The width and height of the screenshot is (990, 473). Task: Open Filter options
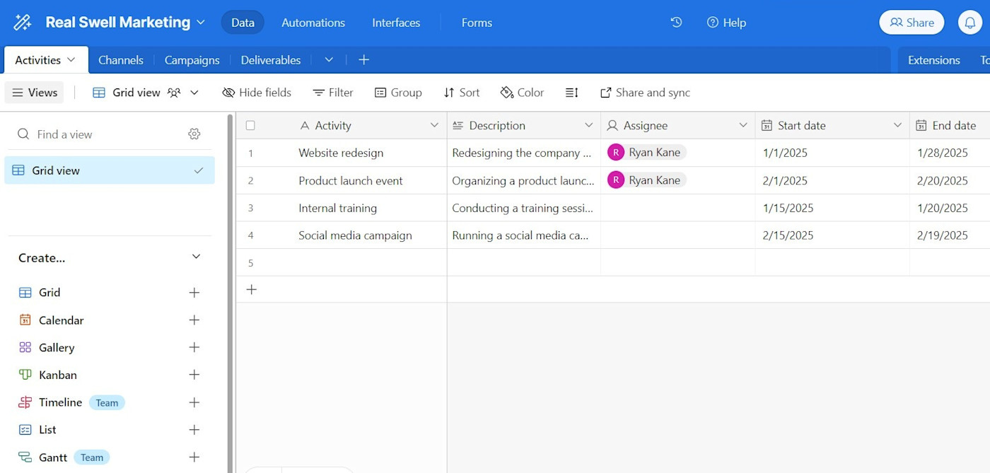tap(333, 93)
